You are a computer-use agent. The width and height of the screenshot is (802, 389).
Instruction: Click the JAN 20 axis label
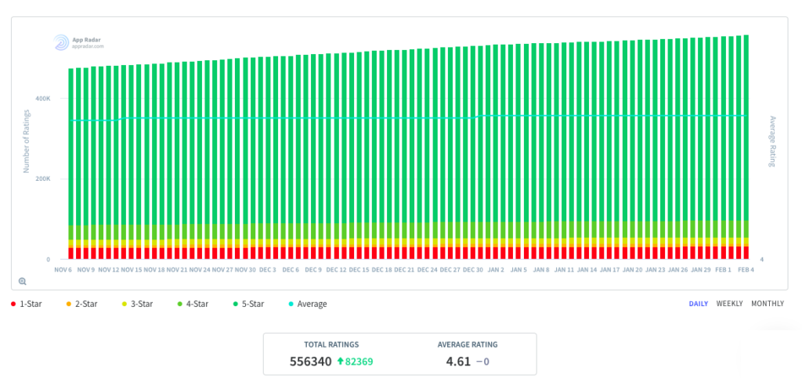click(x=632, y=269)
